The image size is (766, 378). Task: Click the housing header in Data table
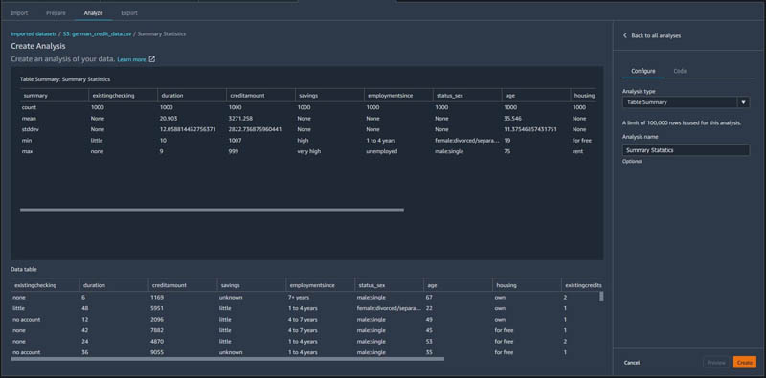tap(507, 285)
